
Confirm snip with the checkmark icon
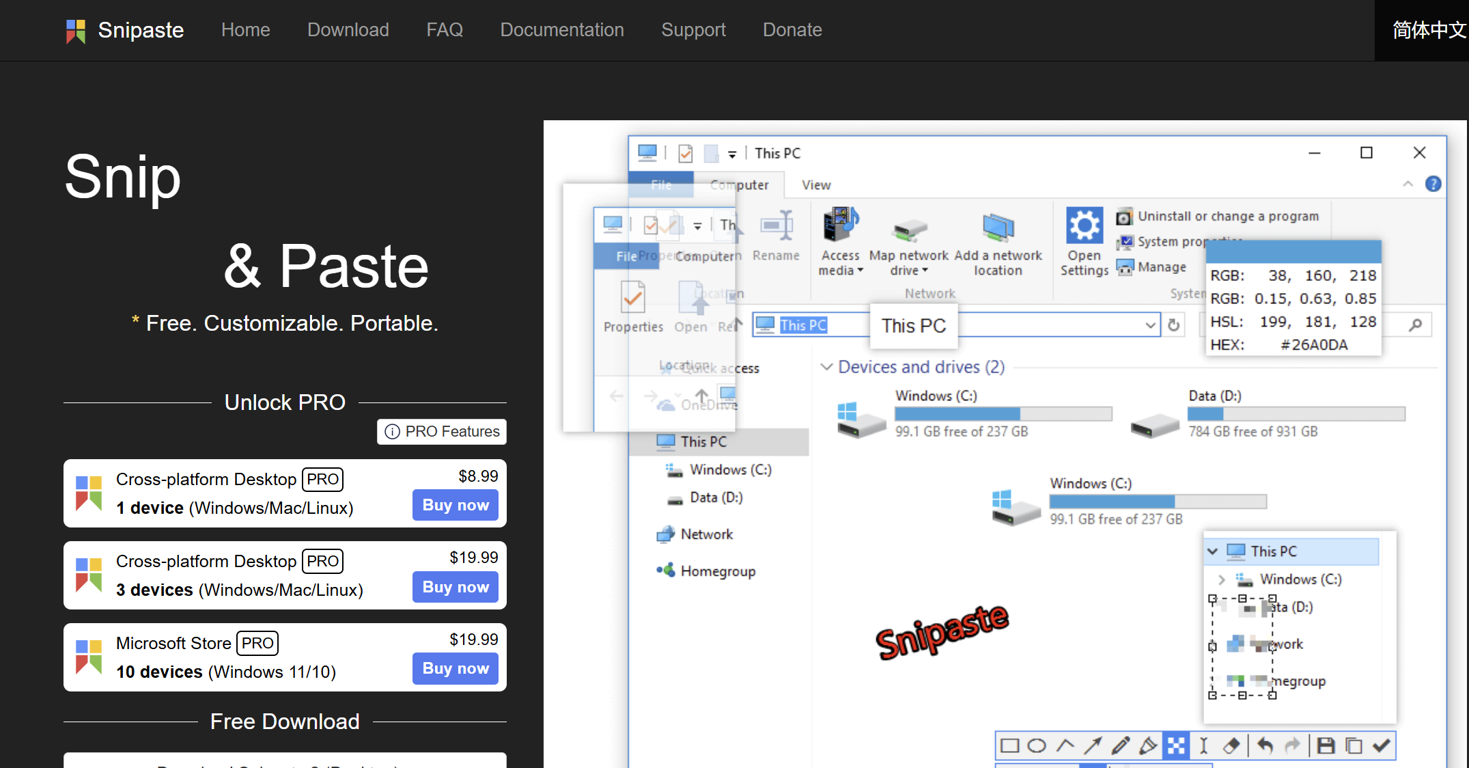click(x=1381, y=745)
